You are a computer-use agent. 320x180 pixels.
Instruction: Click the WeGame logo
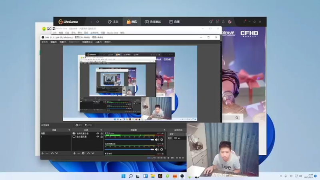[x=68, y=22]
